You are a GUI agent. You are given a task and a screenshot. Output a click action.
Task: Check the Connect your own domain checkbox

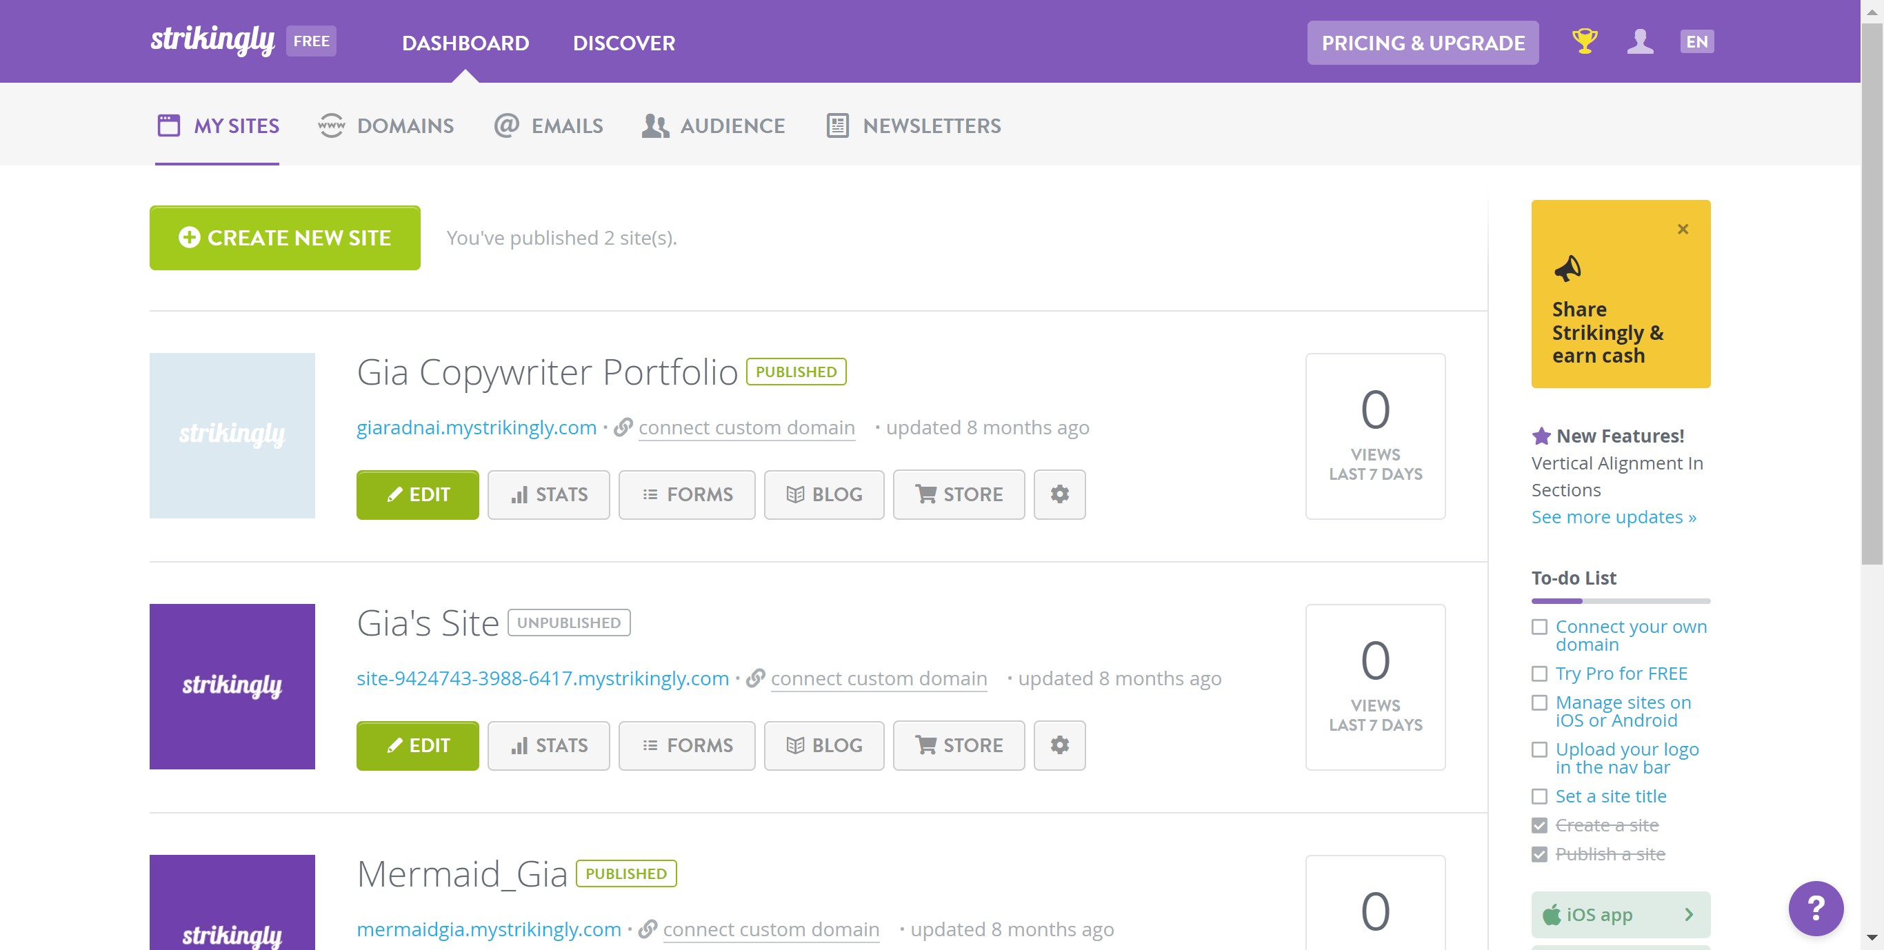pos(1539,627)
